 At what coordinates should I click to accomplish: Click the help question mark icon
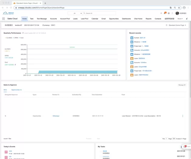coord(172,13)
